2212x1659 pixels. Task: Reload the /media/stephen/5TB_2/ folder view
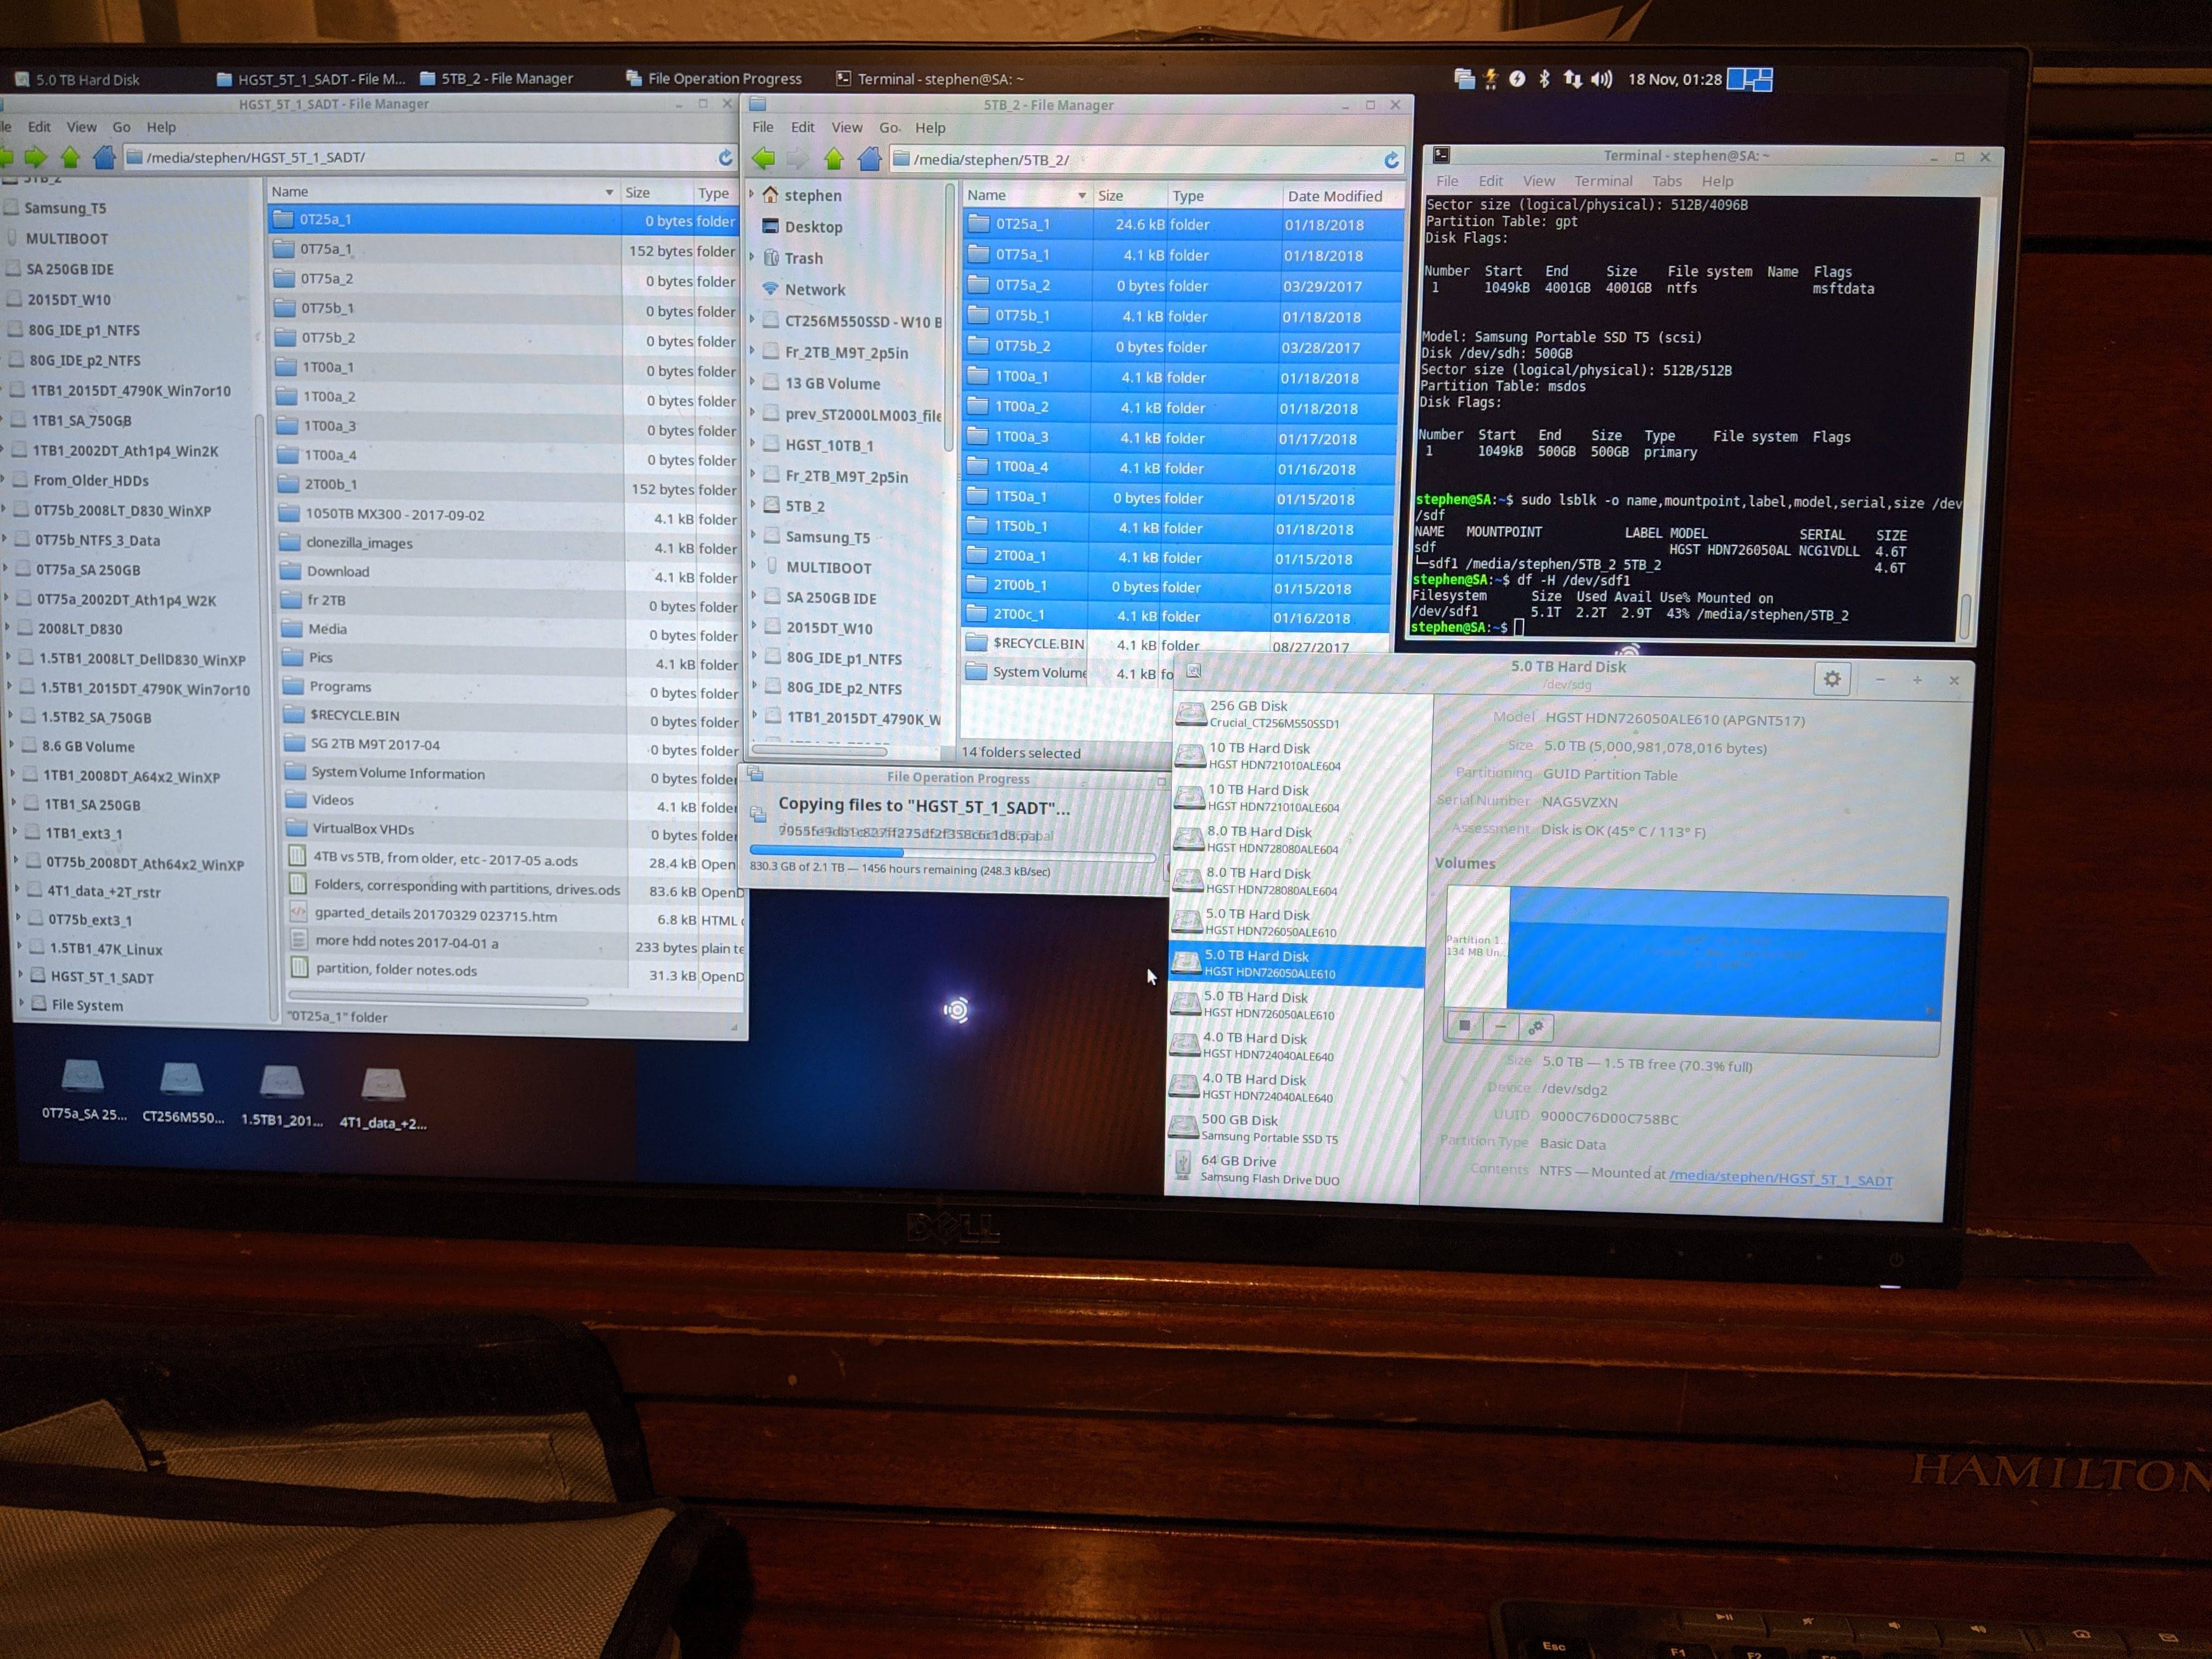(1391, 160)
